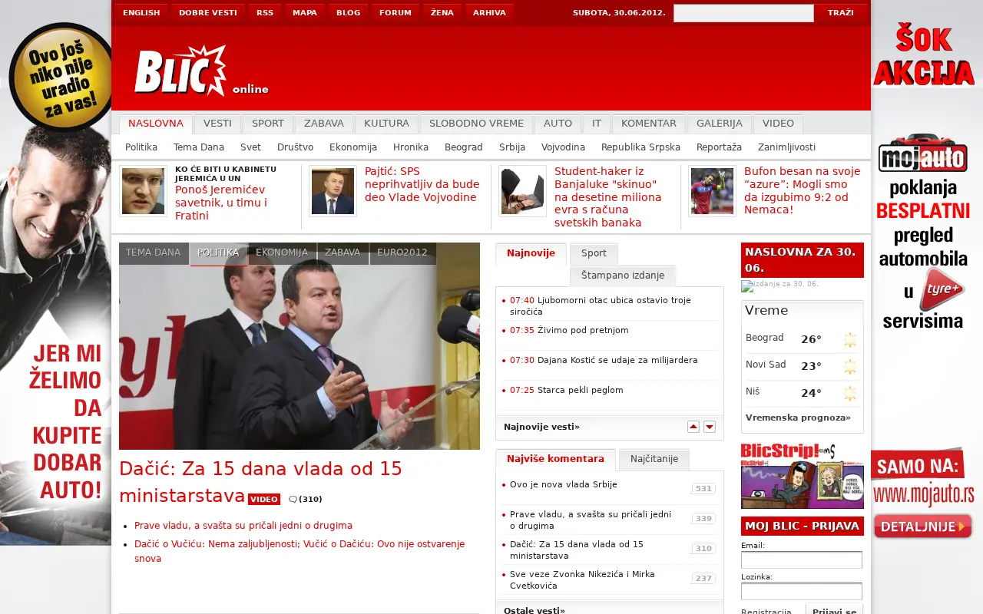Click the search input field
983x614 pixels.
click(x=743, y=13)
